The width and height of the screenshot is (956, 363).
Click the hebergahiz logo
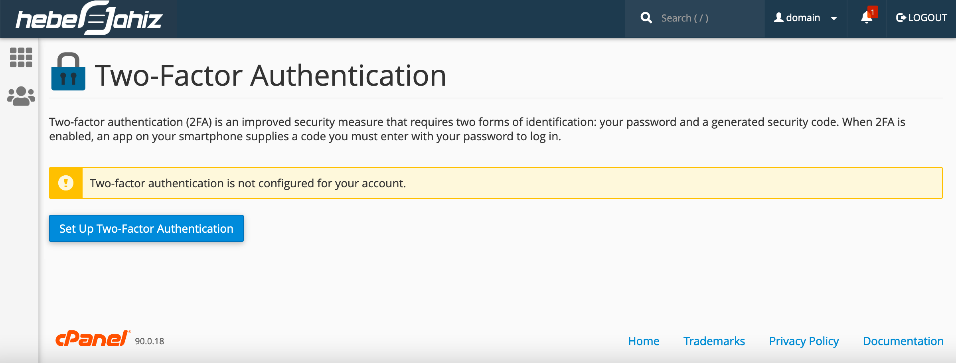pyautogui.click(x=89, y=18)
